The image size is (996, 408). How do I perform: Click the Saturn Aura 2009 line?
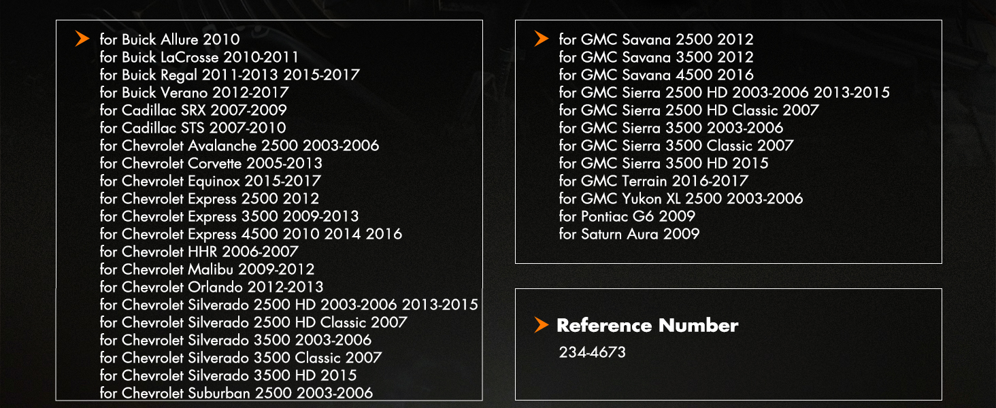click(x=629, y=234)
